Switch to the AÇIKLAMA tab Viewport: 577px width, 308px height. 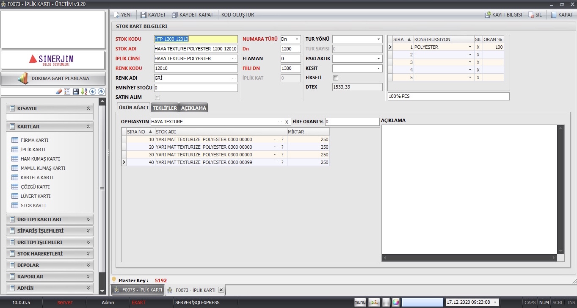point(193,108)
